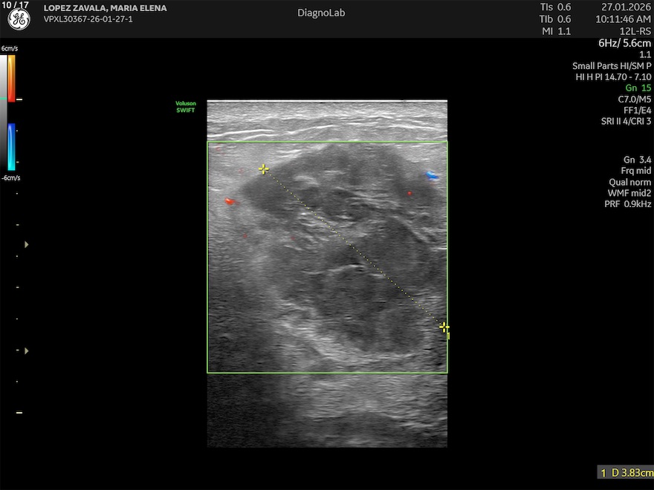Screen dimensions: 654x490
Task: Click the Qual norm quality setting
Action: [629, 182]
